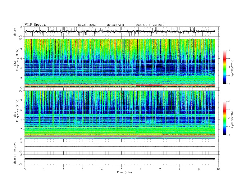The width and height of the screenshot is (246, 190).
Task: Click the ch.2 spectrogram's color bar
Action: tap(225, 118)
